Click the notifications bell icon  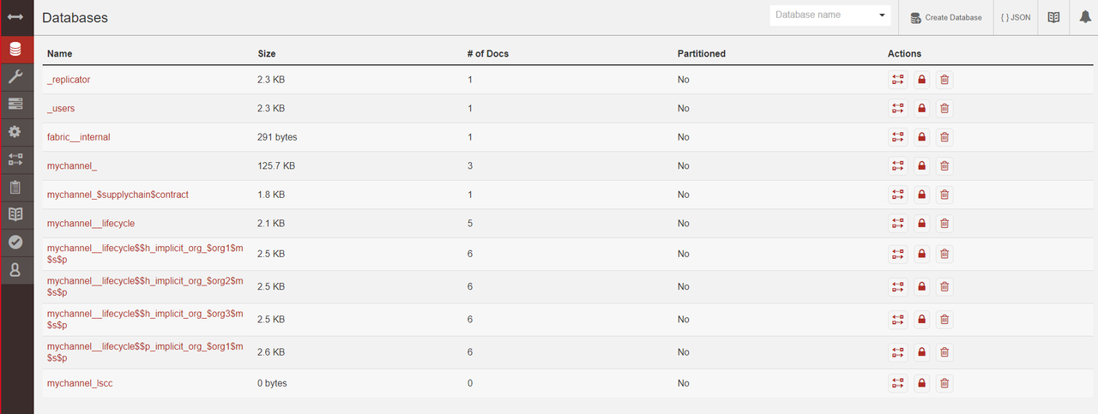1084,17
